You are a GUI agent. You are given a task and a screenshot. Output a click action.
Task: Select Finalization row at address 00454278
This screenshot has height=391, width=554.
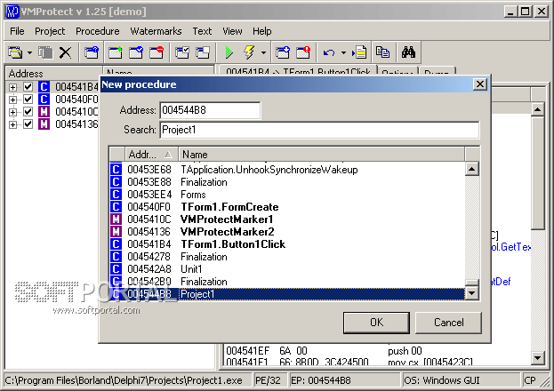tap(287, 257)
